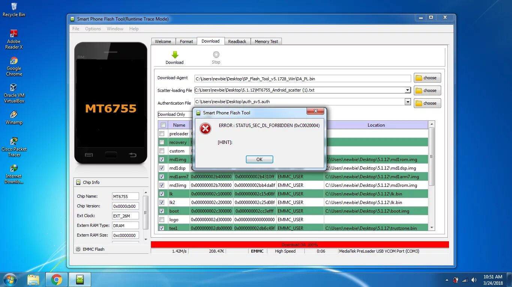Screen dimensions: 512x287
Task: Switch to the Memory Test tab
Action: pyautogui.click(x=266, y=41)
